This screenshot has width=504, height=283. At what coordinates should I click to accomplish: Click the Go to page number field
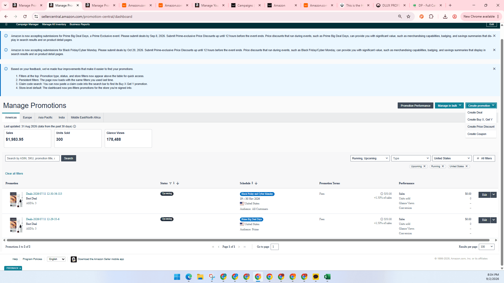tap(275, 247)
